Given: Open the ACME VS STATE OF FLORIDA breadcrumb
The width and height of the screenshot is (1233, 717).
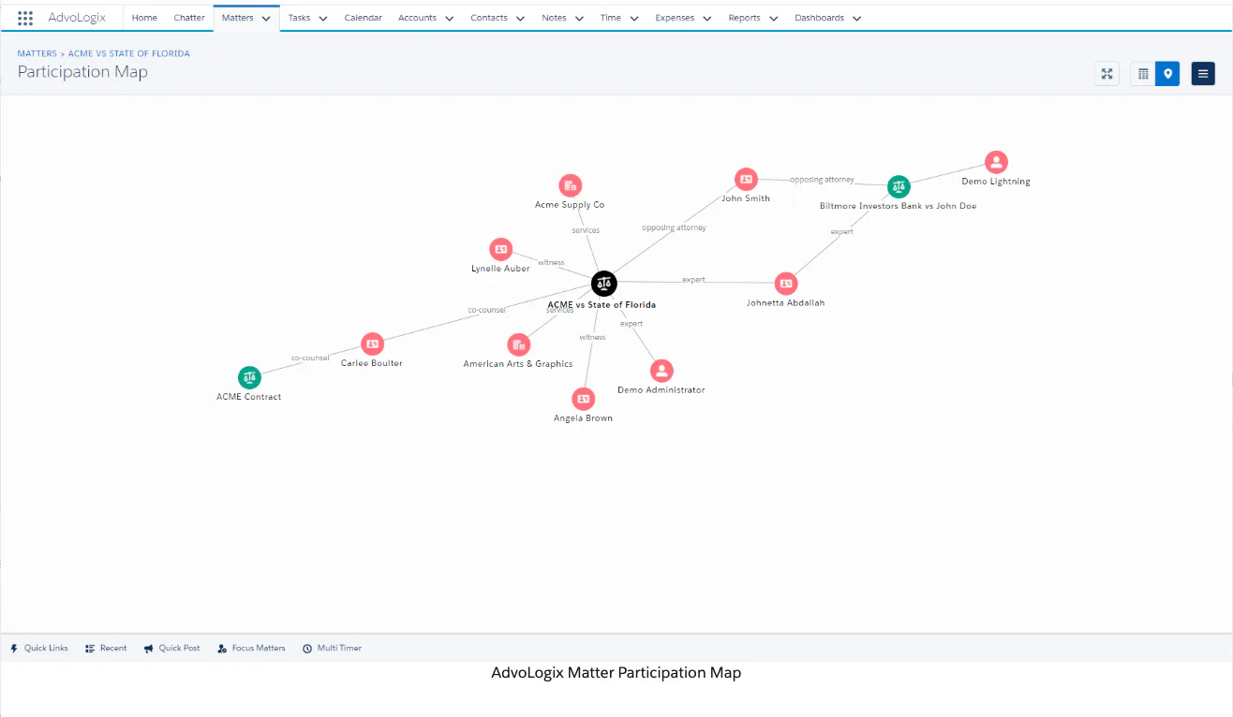Looking at the screenshot, I should [129, 53].
